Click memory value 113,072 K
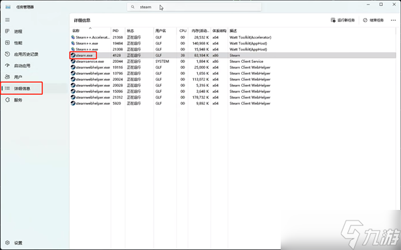 tap(200, 80)
